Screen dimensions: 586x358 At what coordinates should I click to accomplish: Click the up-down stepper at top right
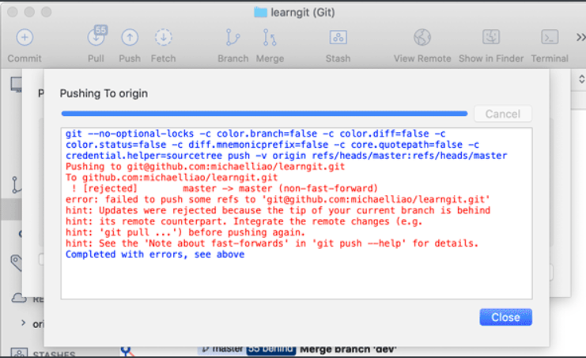pos(581,79)
